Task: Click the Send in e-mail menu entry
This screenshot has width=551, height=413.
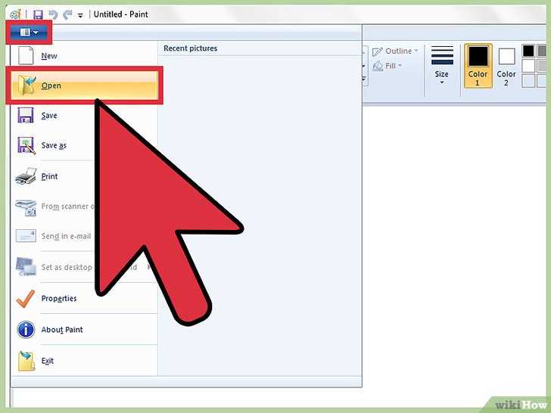Action: [x=66, y=236]
